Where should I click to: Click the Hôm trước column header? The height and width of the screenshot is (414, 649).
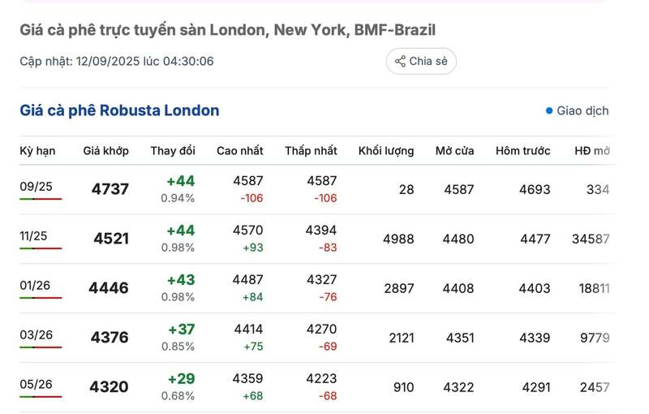(523, 151)
